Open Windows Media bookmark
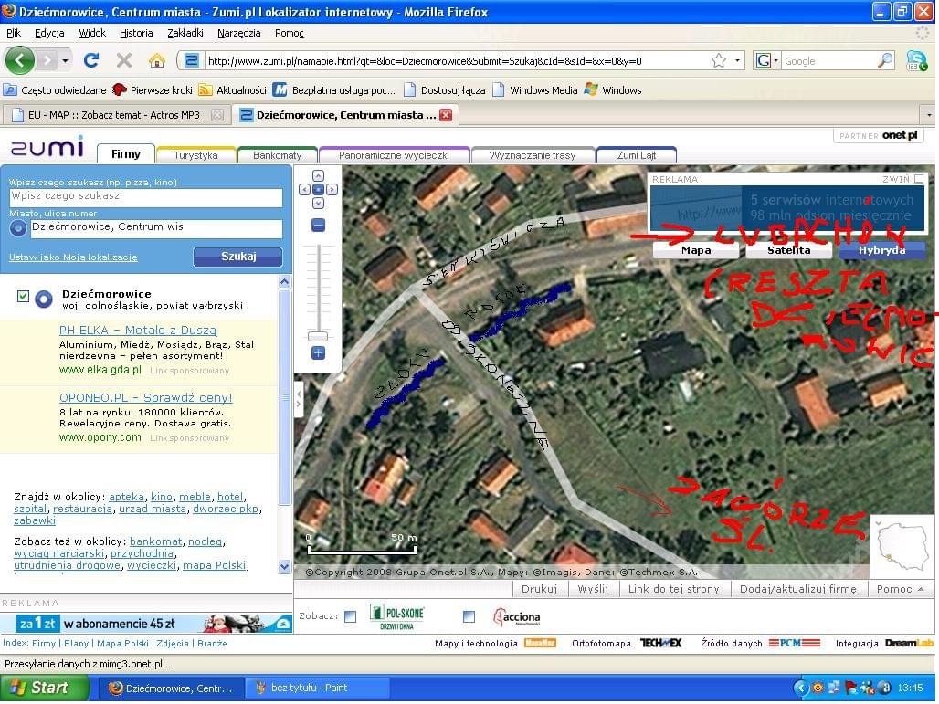This screenshot has width=939, height=704. 535,90
